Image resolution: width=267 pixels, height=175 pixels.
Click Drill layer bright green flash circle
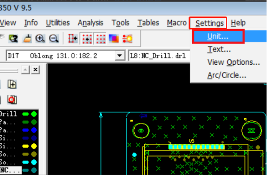pos(34,114)
